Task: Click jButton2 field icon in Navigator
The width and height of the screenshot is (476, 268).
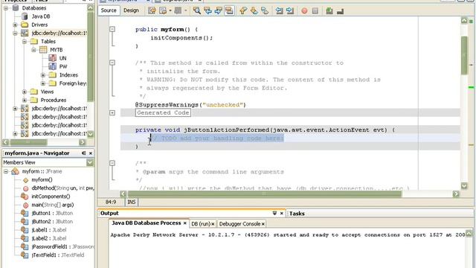Action: point(25,222)
